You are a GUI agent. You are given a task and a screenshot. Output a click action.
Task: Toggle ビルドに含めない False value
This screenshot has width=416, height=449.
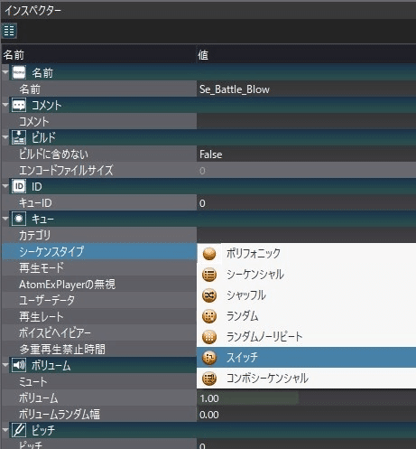306,154
